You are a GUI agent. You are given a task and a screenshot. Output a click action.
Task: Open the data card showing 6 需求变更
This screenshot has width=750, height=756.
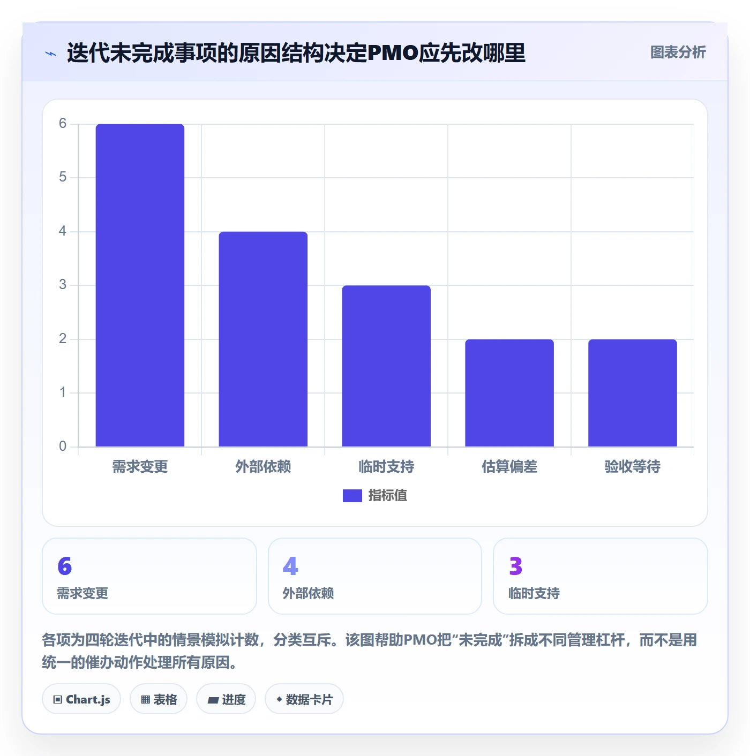[149, 576]
